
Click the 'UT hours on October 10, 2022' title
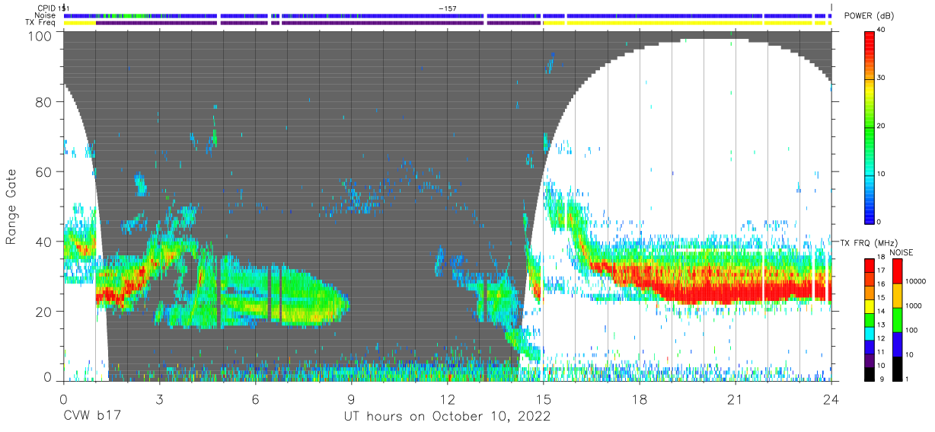click(x=447, y=417)
